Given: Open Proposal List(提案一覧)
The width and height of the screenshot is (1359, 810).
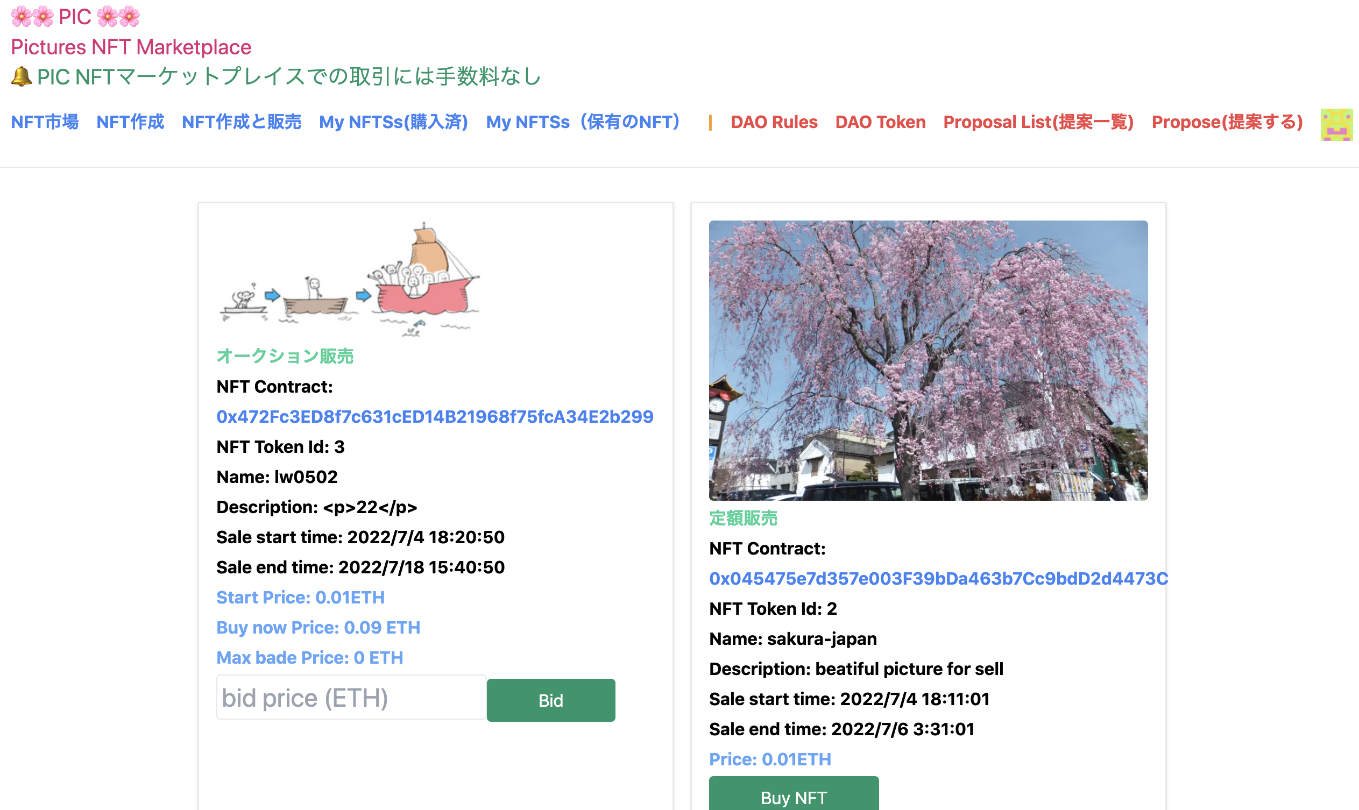Looking at the screenshot, I should point(1038,122).
